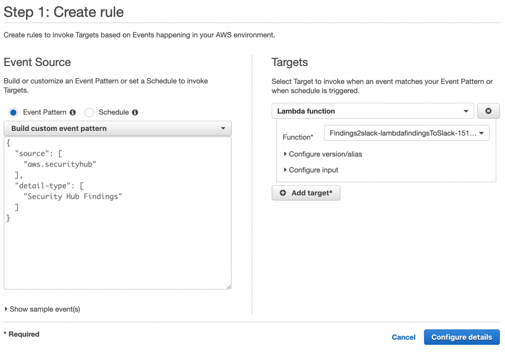Viewport: 505px width, 352px height.
Task: Click the triangle icon beside Show sample event(s)
Action: pyautogui.click(x=6, y=309)
